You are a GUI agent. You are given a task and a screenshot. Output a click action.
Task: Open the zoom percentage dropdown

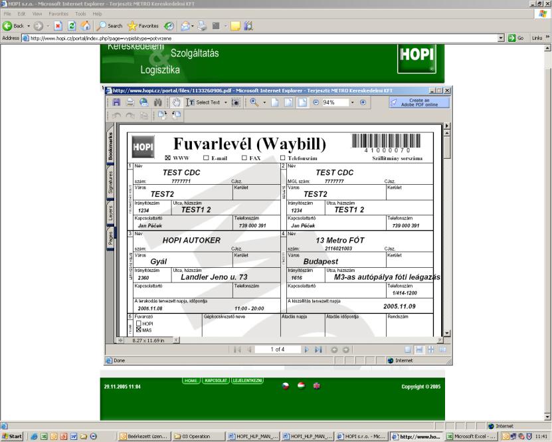(353, 102)
